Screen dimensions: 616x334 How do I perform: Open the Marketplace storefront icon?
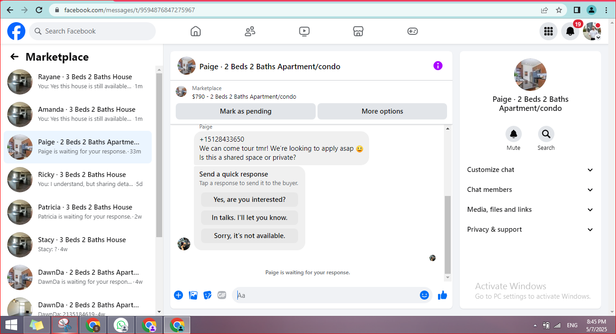coord(358,31)
